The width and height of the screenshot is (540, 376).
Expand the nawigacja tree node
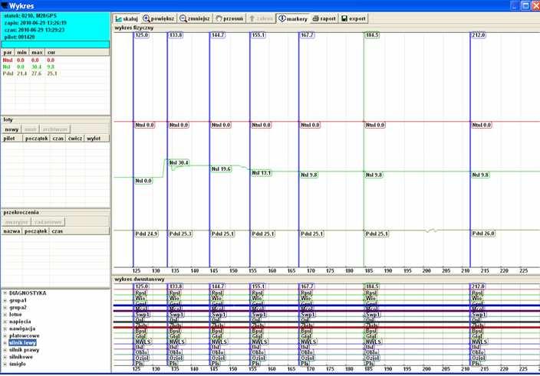[x=5, y=329]
